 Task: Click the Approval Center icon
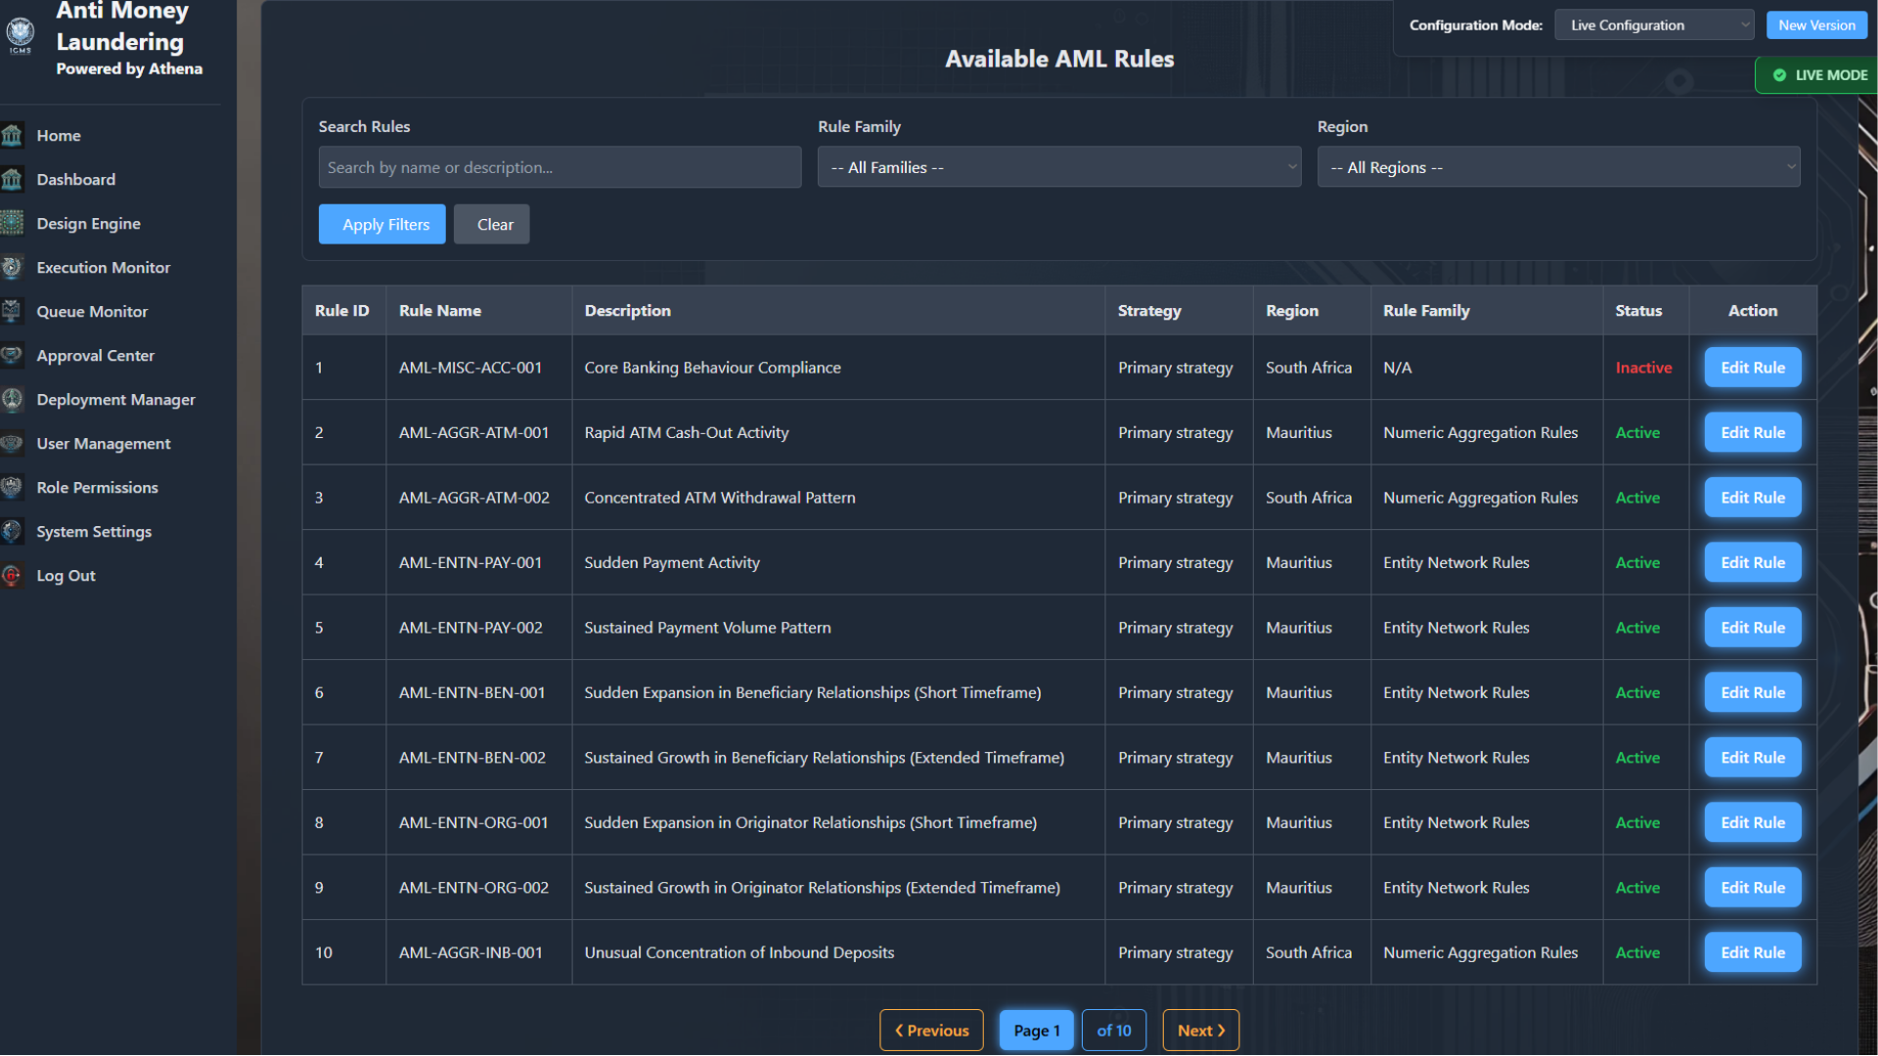13,356
